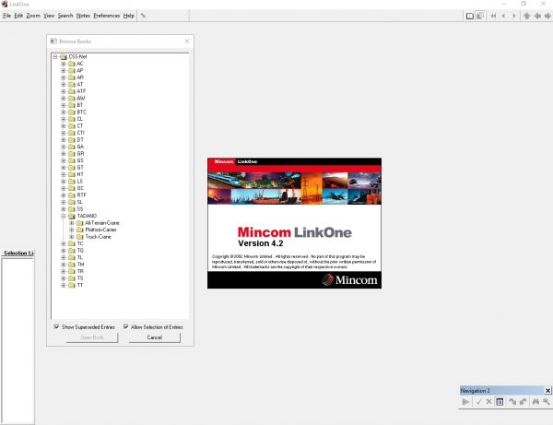Expand the GR folder node
Image resolution: width=553 pixels, height=425 pixels.
(63, 154)
